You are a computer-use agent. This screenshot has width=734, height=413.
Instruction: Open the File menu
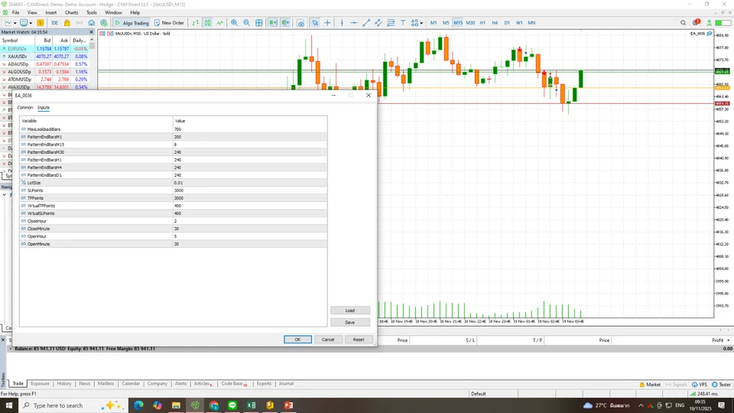pos(15,13)
